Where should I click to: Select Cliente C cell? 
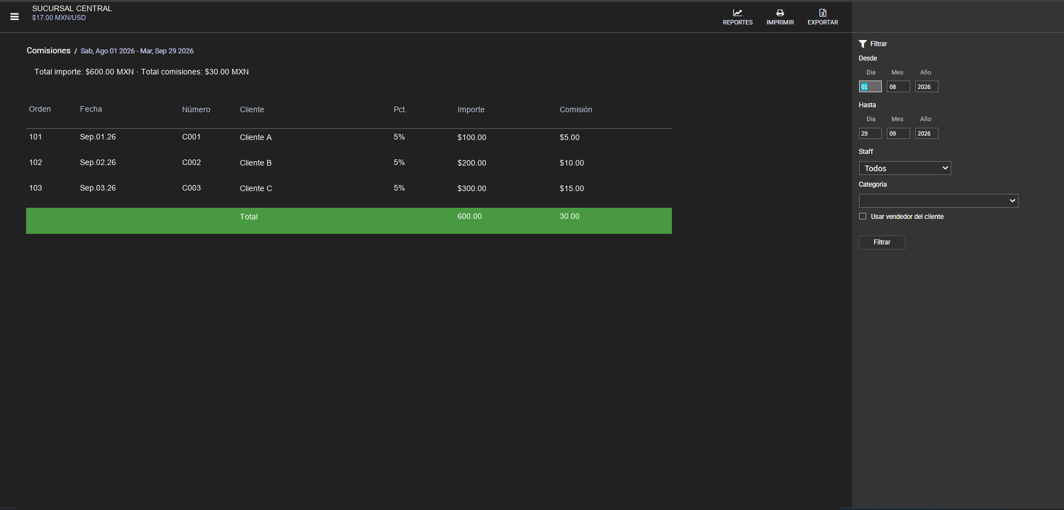[x=256, y=188]
